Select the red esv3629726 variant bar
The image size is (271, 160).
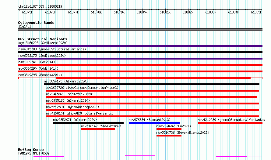[x=152, y=91]
